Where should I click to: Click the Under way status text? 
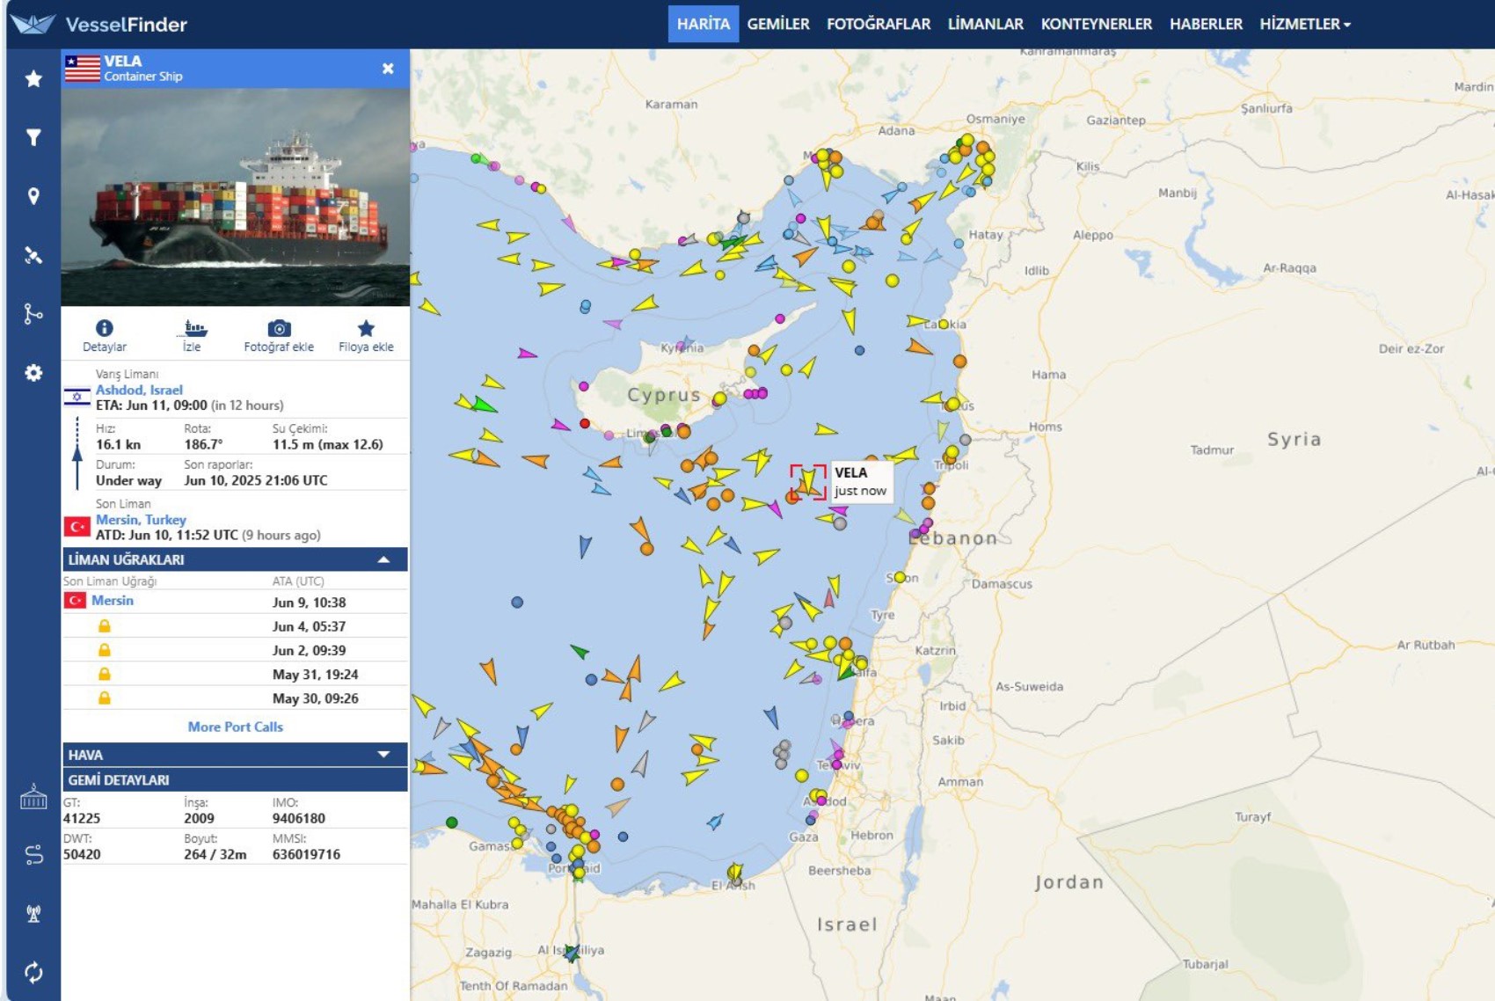click(x=128, y=481)
